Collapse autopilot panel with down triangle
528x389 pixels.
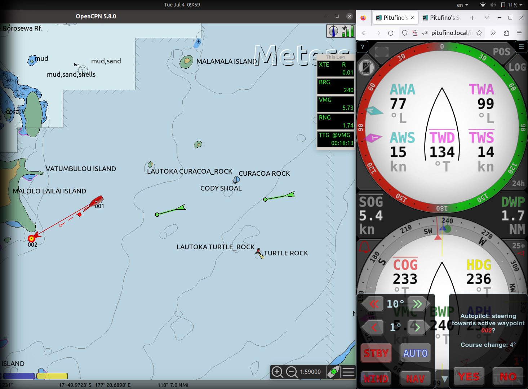[445, 379]
